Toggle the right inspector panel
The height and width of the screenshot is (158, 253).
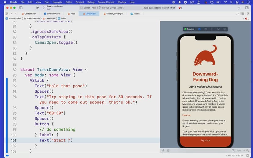click(247, 8)
